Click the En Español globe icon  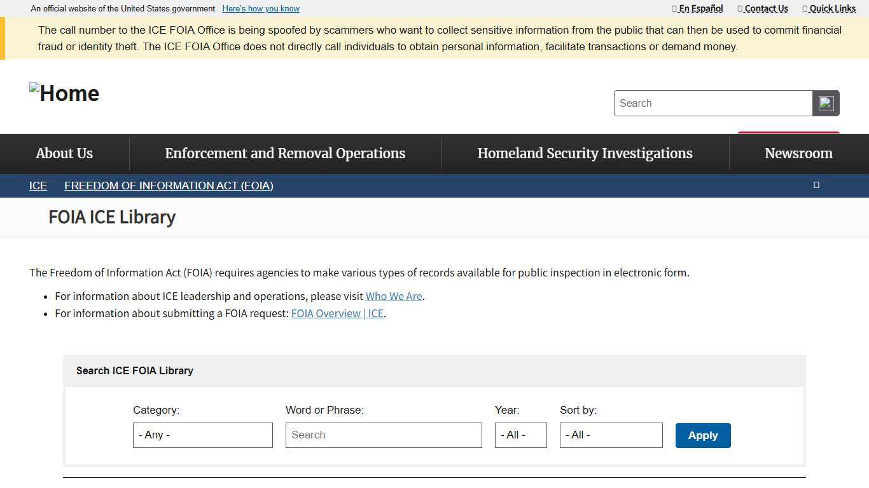click(x=674, y=8)
